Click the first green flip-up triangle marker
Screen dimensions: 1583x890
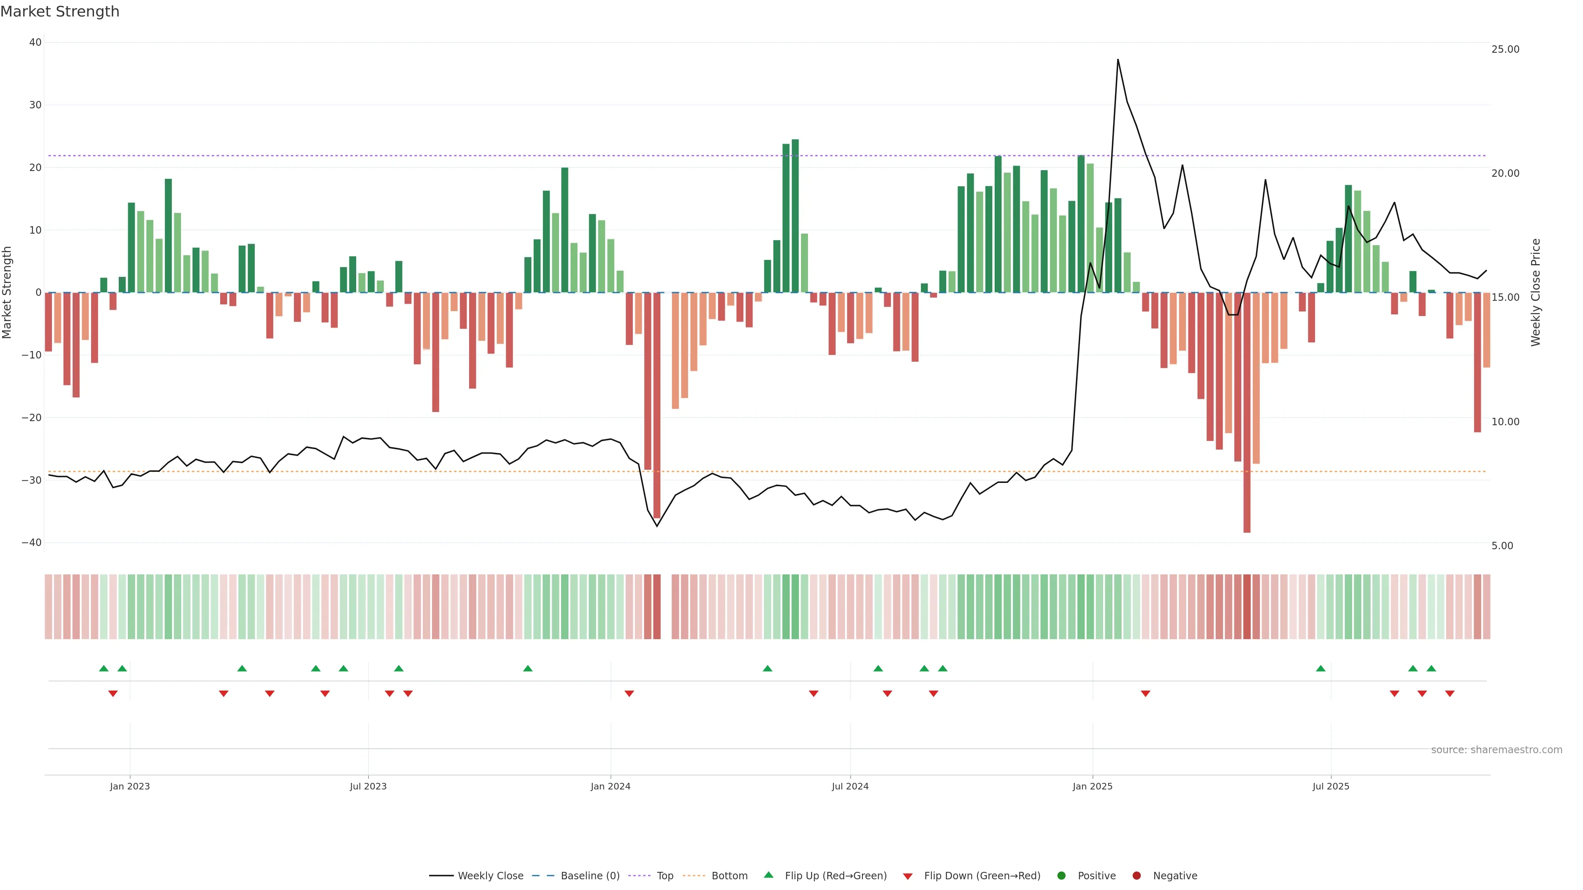104,668
